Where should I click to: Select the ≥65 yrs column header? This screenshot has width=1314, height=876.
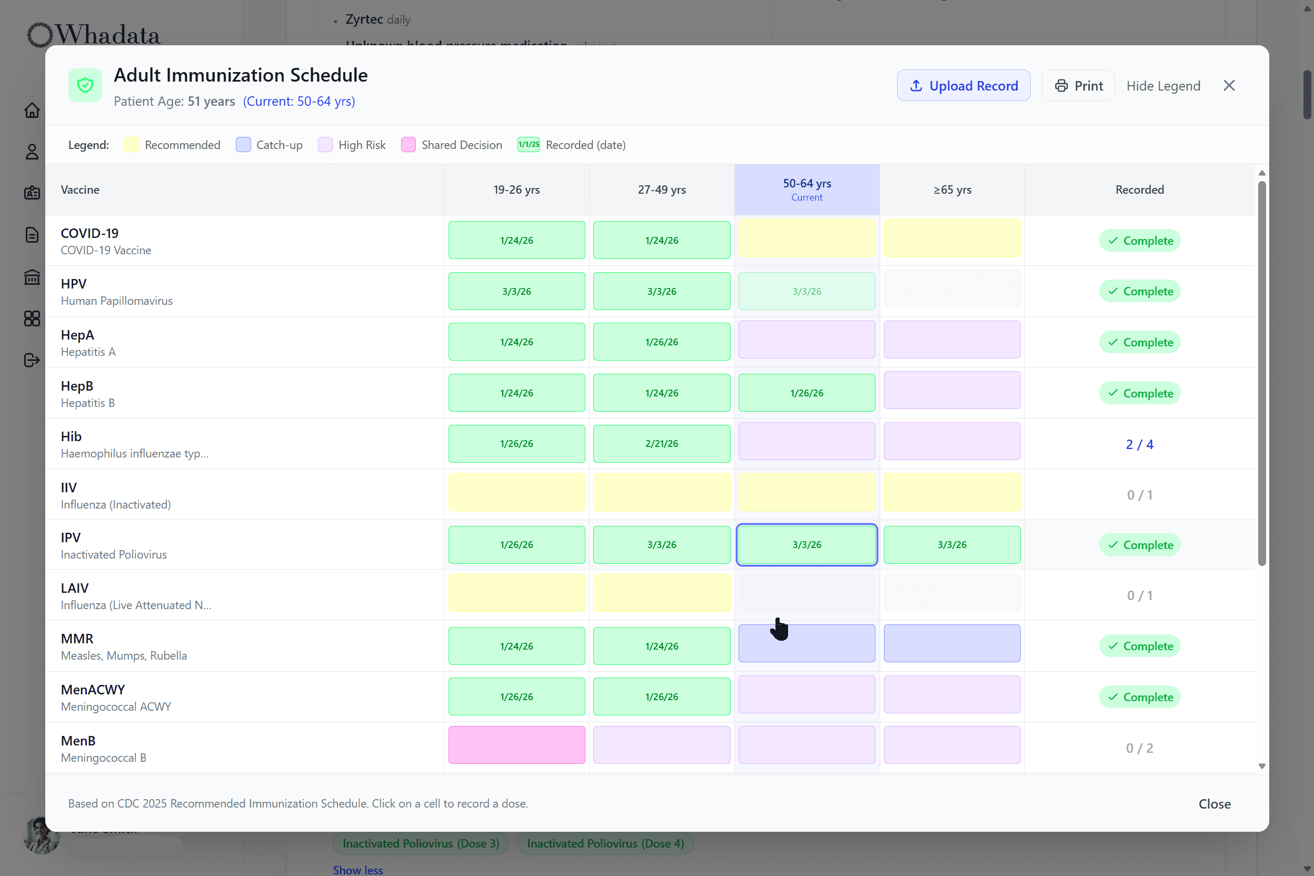pyautogui.click(x=951, y=190)
